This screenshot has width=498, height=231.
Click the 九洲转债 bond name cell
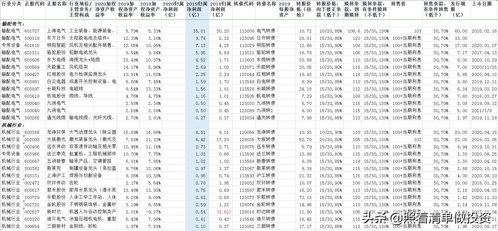(x=266, y=103)
